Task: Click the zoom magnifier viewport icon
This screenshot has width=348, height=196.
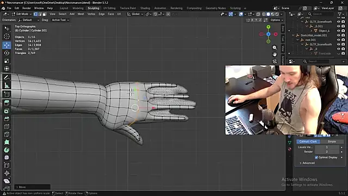Action: coord(275,47)
